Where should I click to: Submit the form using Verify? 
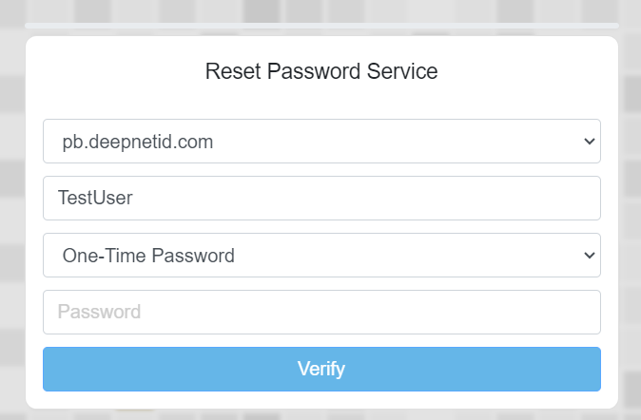[x=321, y=369]
